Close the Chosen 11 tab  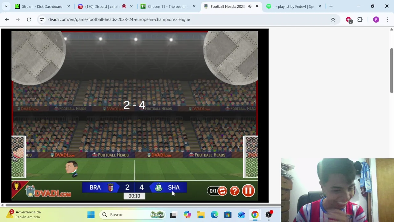tap(194, 6)
